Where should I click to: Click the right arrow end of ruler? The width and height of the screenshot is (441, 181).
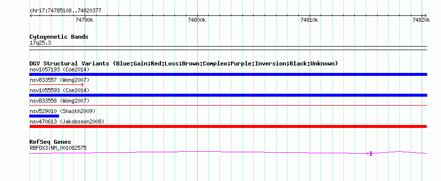(x=425, y=15)
